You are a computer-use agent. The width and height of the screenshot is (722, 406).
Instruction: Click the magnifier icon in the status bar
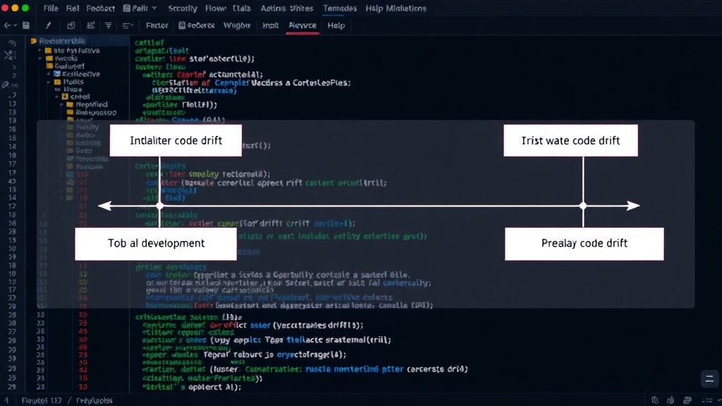click(655, 400)
